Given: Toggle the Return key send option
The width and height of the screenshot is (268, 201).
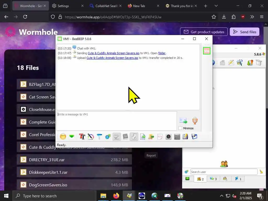Looking at the screenshot, I should [x=134, y=137].
